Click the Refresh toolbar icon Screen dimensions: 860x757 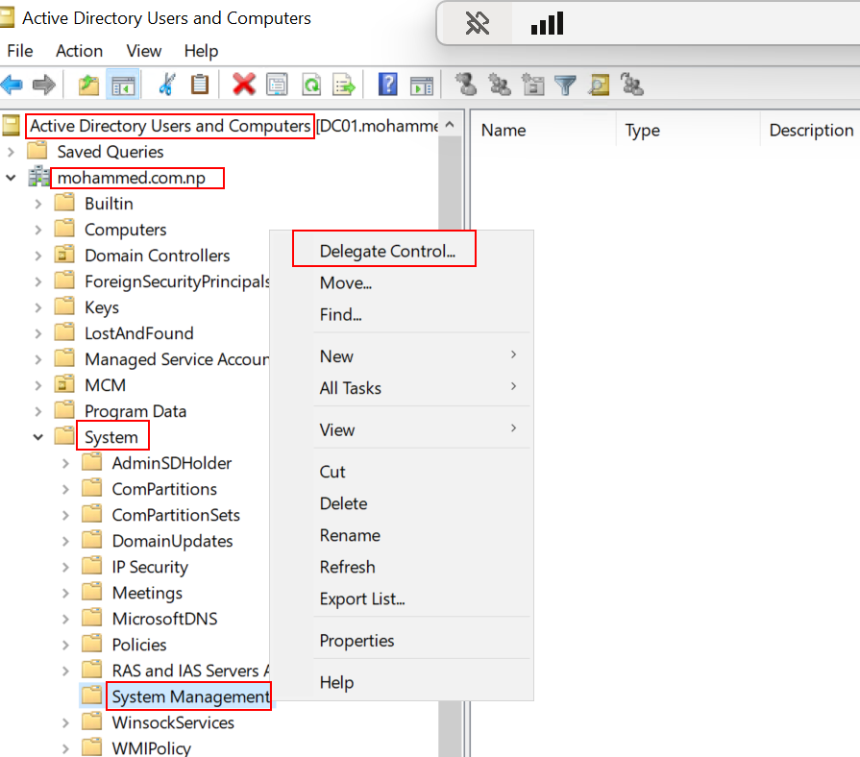311,85
